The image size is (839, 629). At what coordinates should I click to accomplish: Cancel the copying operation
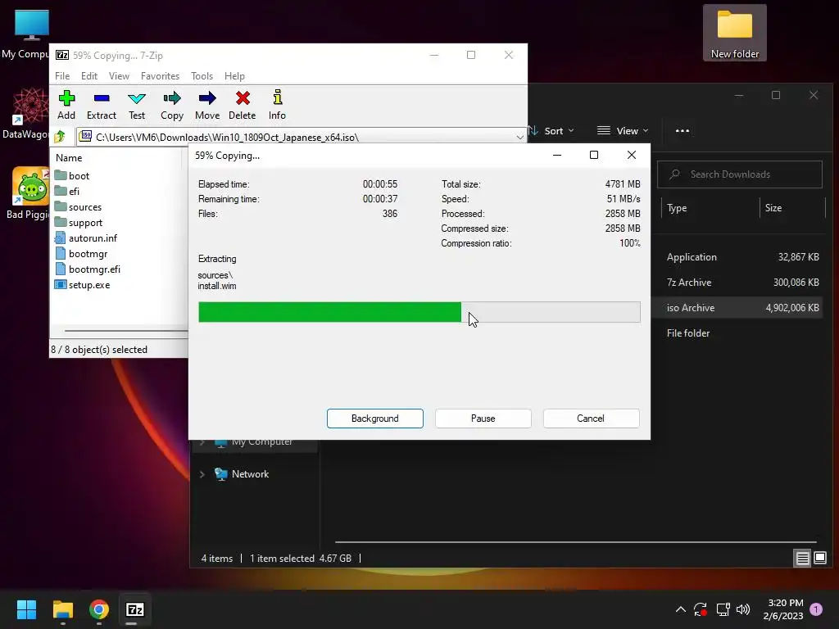[592, 419]
